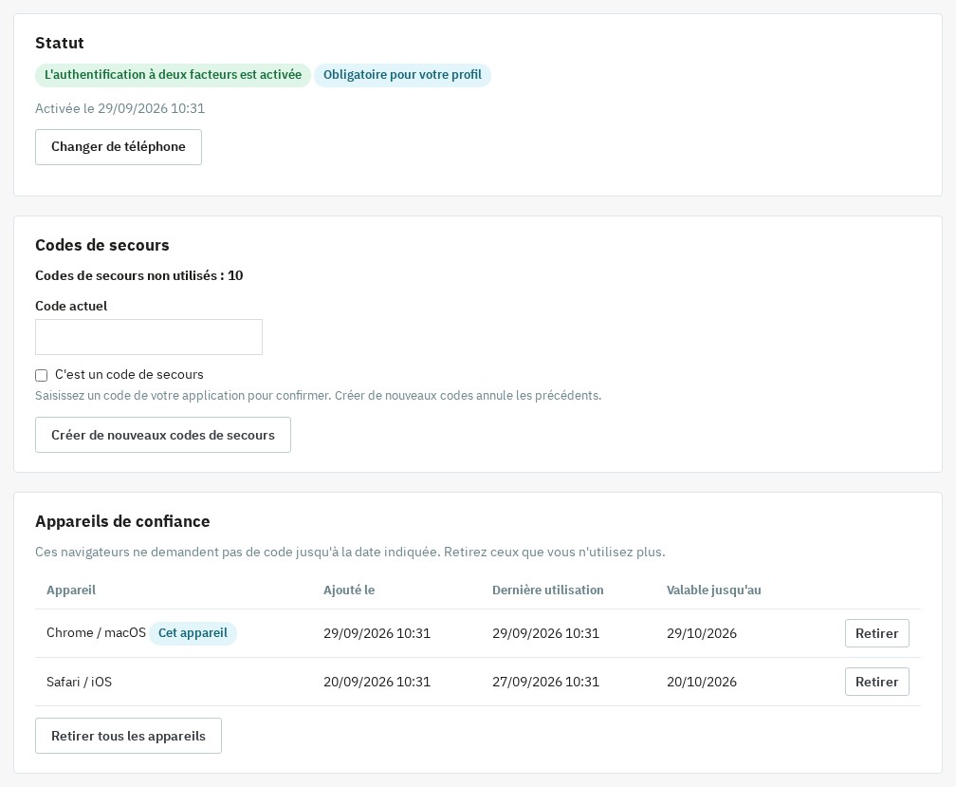The width and height of the screenshot is (956, 787).
Task: Click the Obligatoire pour votre profil badge
Action: click(402, 75)
